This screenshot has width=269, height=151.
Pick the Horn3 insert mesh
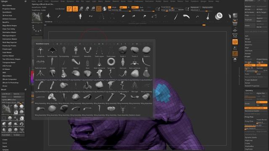[76, 63]
